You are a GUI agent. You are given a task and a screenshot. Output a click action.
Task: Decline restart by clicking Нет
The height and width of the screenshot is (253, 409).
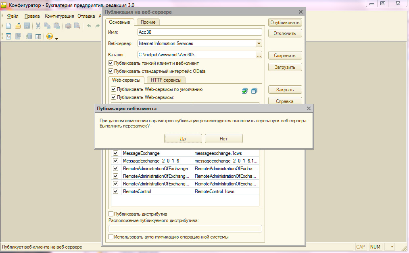pos(223,138)
